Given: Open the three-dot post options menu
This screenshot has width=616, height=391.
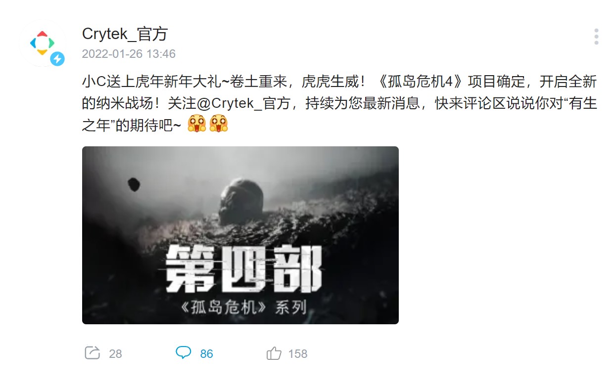Looking at the screenshot, I should click(x=596, y=37).
